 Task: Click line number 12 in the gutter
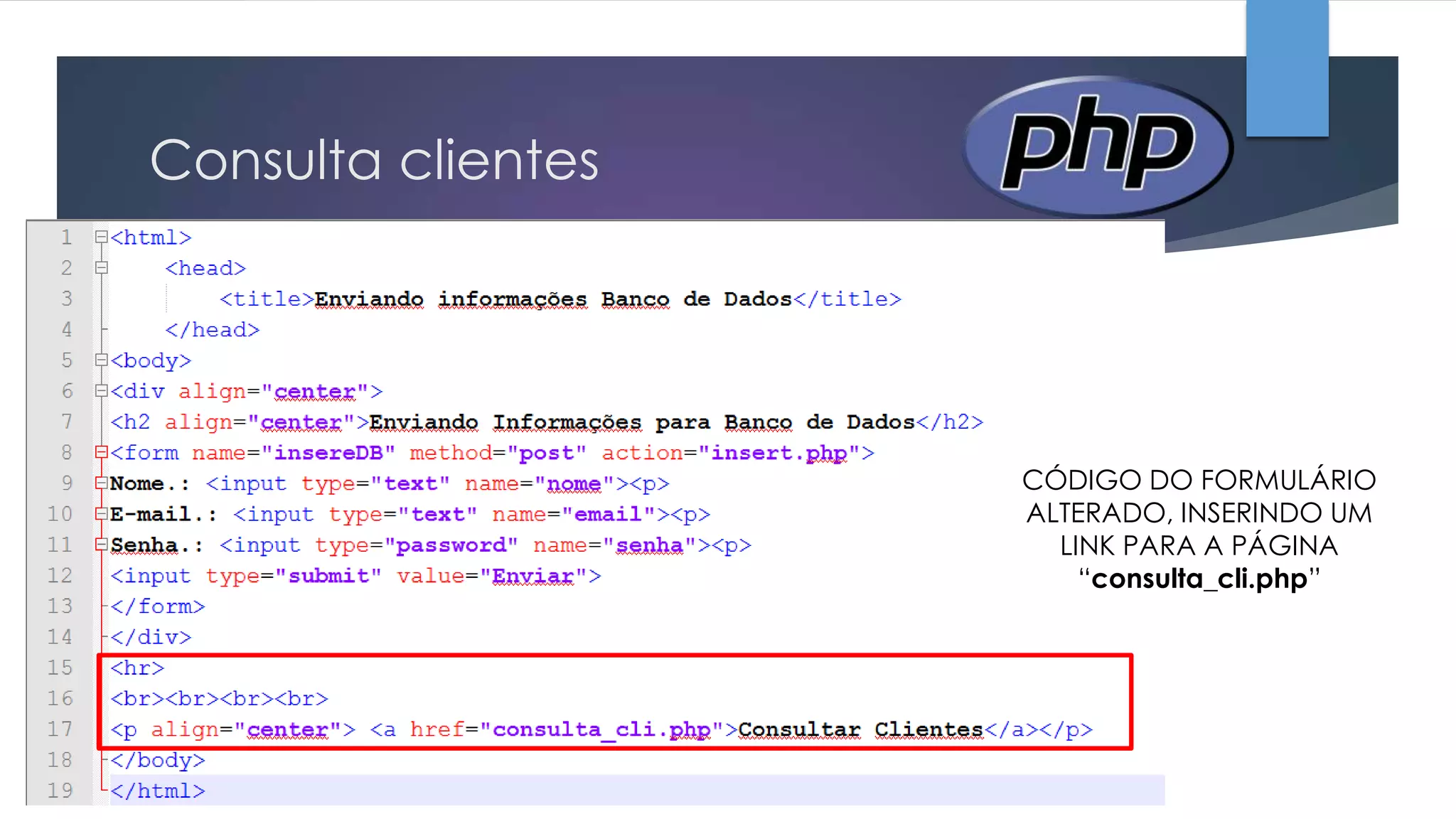tap(60, 575)
